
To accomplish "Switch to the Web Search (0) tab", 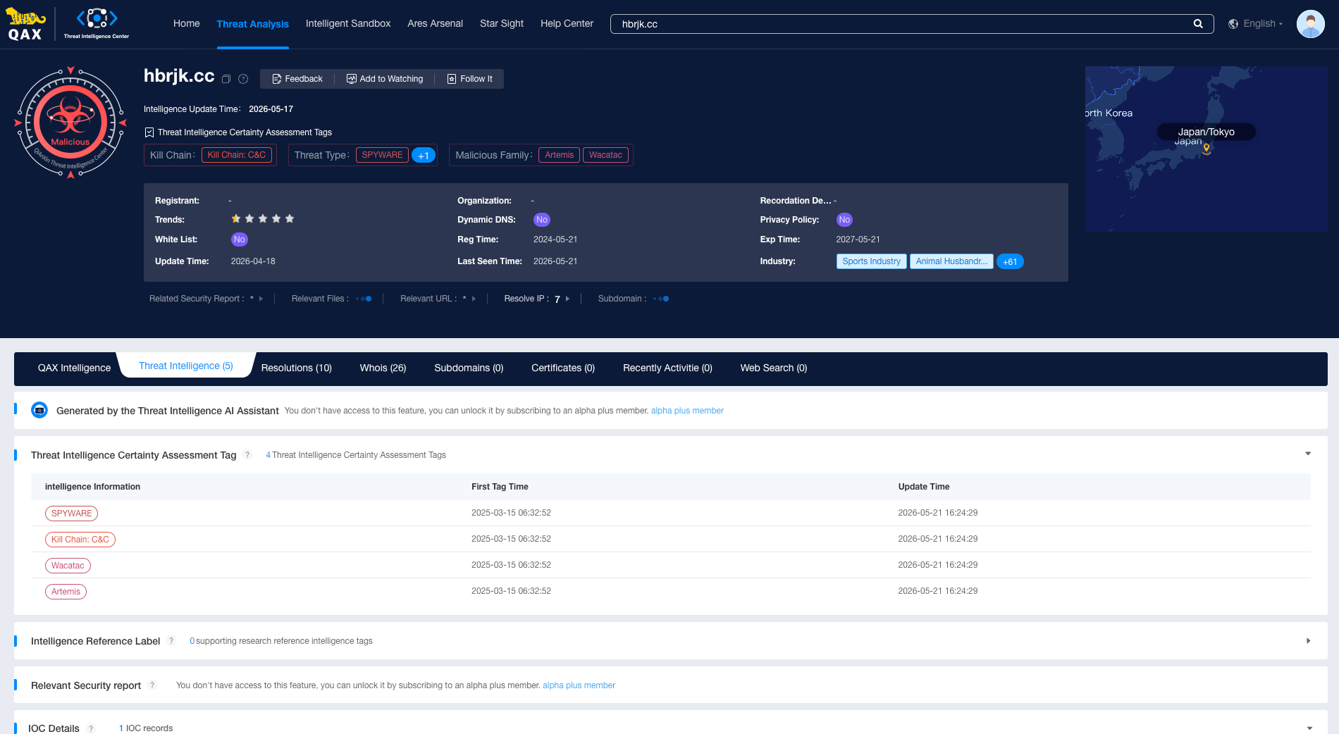I will click(x=774, y=368).
